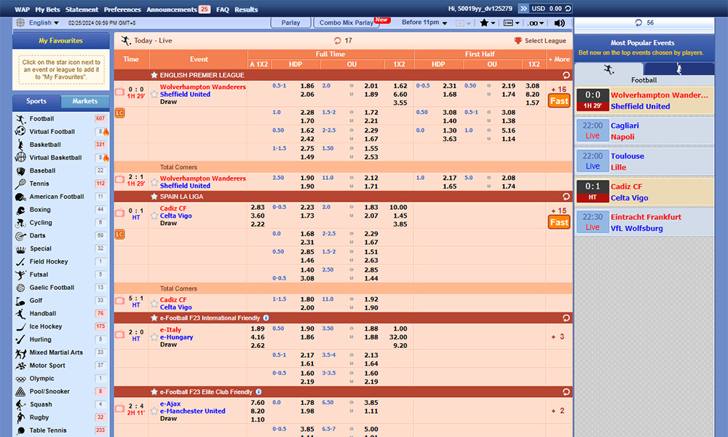Switch to the Markets tab

pos(85,101)
